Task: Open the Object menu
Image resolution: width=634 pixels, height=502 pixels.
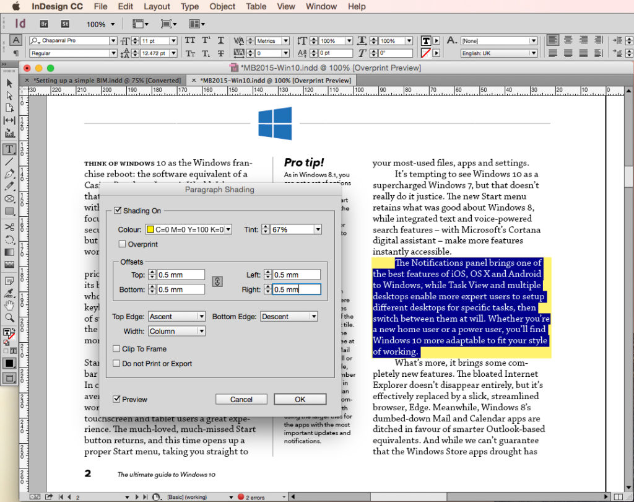Action: (x=222, y=7)
